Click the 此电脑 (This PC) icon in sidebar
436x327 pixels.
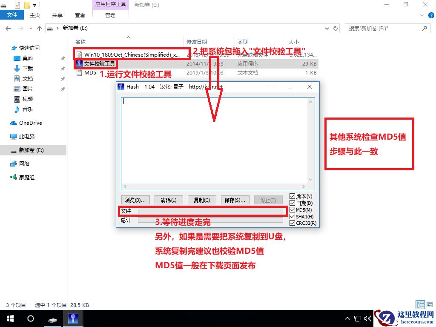point(23,136)
